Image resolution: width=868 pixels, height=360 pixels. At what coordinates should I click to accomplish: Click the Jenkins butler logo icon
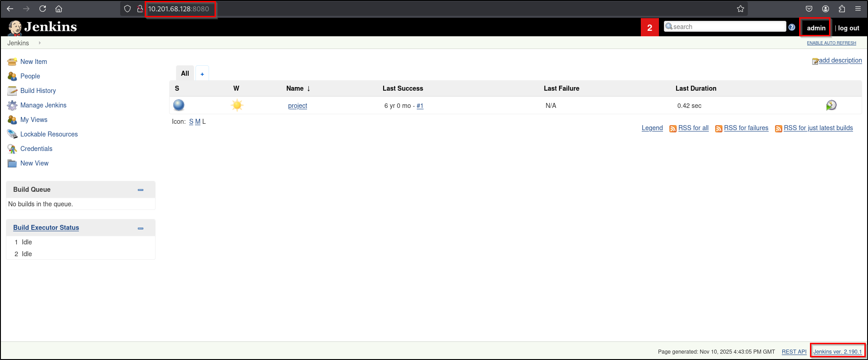pyautogui.click(x=15, y=28)
